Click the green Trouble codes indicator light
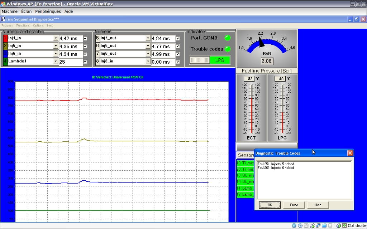 (x=227, y=49)
